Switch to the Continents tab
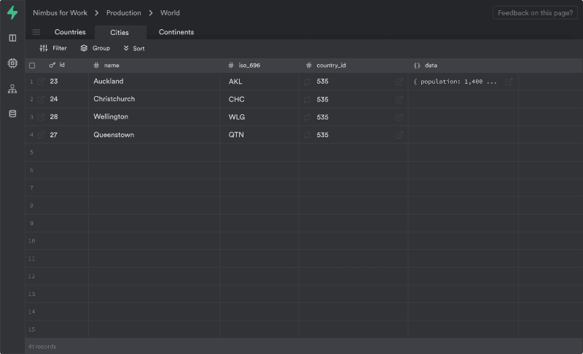The width and height of the screenshot is (583, 354). pyautogui.click(x=176, y=32)
